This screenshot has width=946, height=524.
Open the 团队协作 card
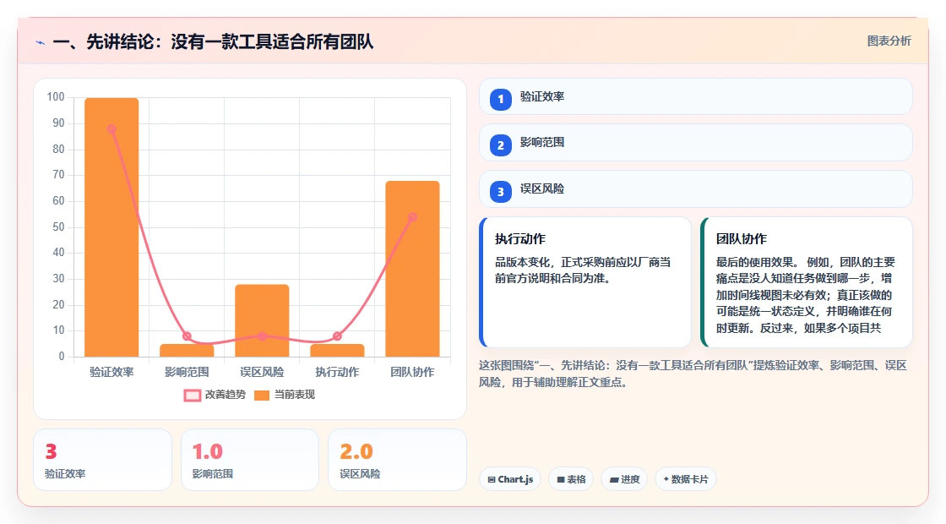point(807,282)
